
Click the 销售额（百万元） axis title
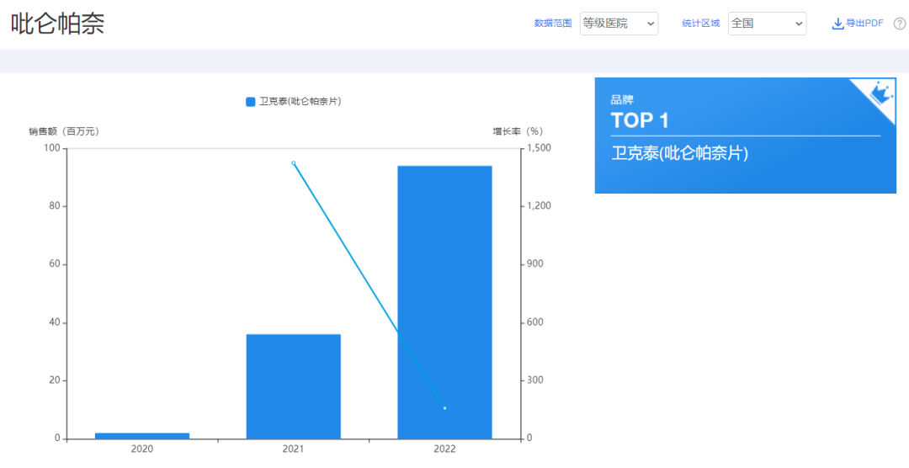click(64, 131)
